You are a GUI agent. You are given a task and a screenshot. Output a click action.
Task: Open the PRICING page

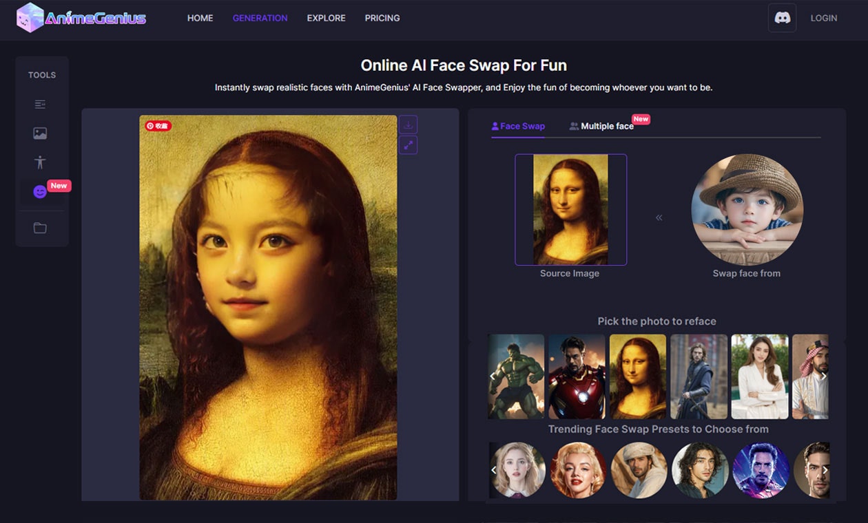click(x=382, y=18)
